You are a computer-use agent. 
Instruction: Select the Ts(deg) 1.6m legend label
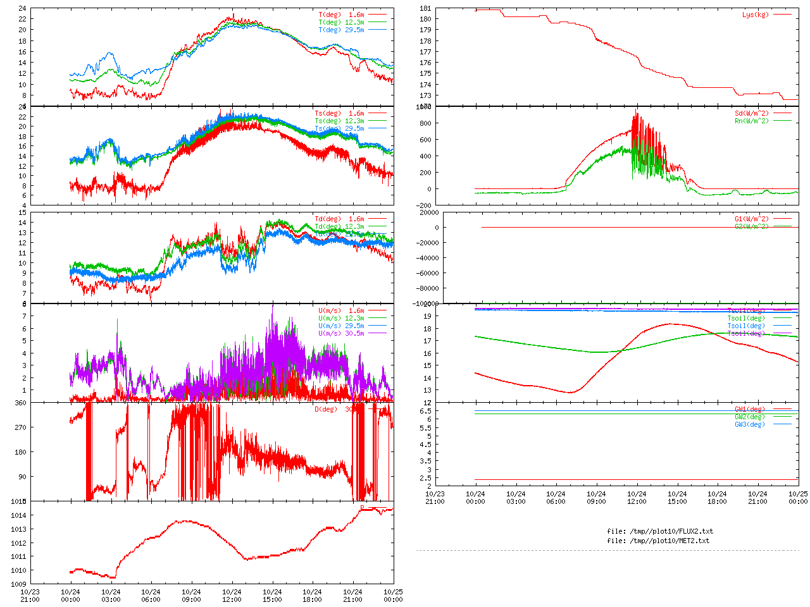pyautogui.click(x=339, y=114)
